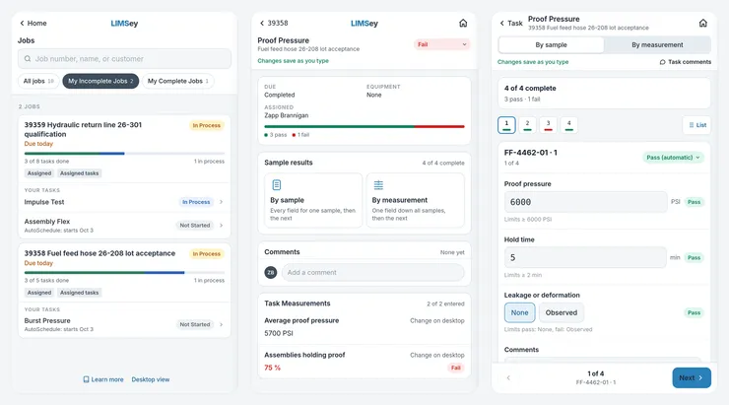The height and width of the screenshot is (405, 729).
Task: Click the previous sample arrow in the footer
Action: [508, 378]
